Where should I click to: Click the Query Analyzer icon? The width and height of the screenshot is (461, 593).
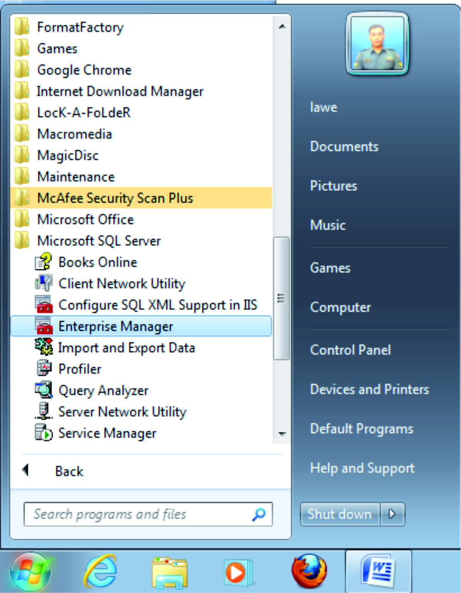tap(44, 390)
